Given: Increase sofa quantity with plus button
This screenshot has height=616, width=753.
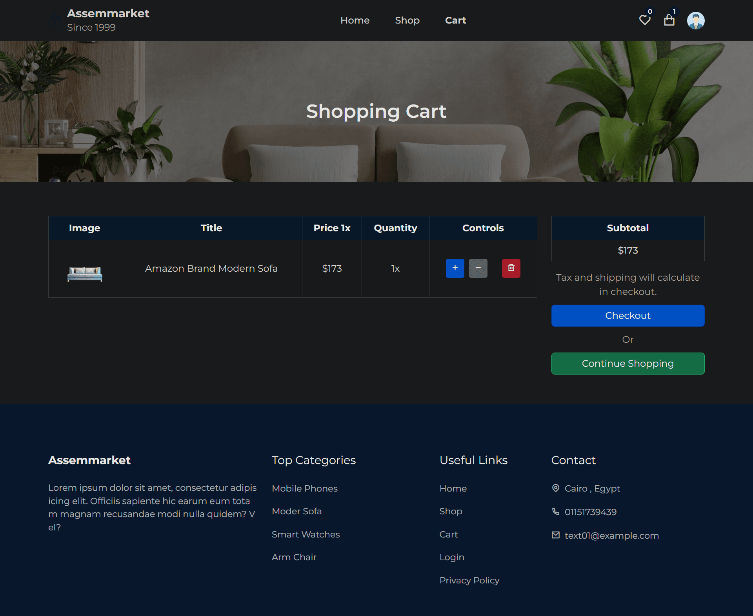Looking at the screenshot, I should pyautogui.click(x=455, y=268).
